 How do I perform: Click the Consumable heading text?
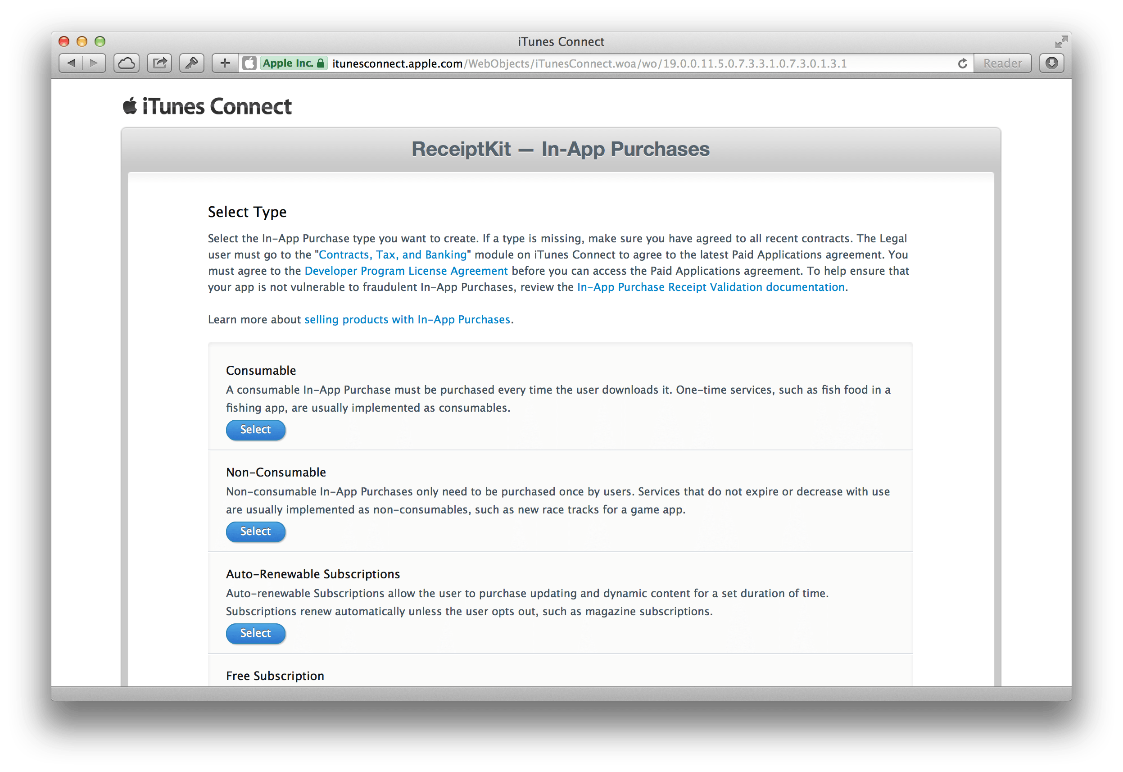click(x=261, y=371)
